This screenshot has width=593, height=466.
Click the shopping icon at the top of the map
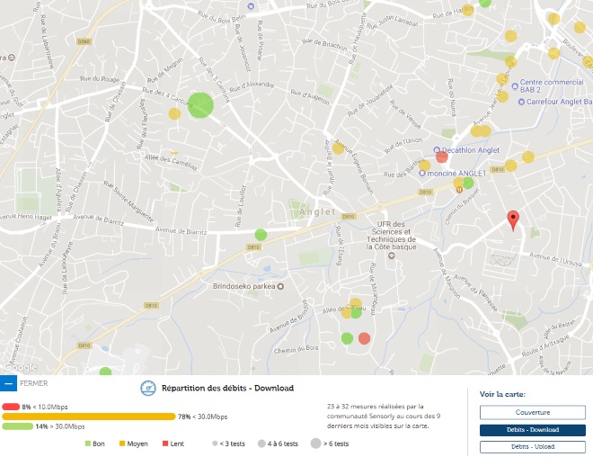[251, 5]
